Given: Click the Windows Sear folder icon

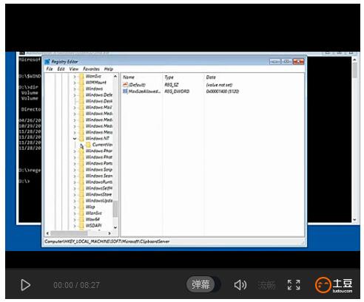Looking at the screenshot, I should (x=81, y=176).
